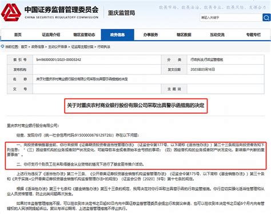This screenshot has height=214, width=271.
Task: Click the bold article headline
Action: 135,105
